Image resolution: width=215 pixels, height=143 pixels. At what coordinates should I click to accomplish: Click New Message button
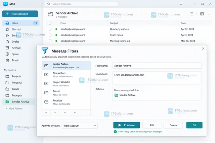pos(20,14)
